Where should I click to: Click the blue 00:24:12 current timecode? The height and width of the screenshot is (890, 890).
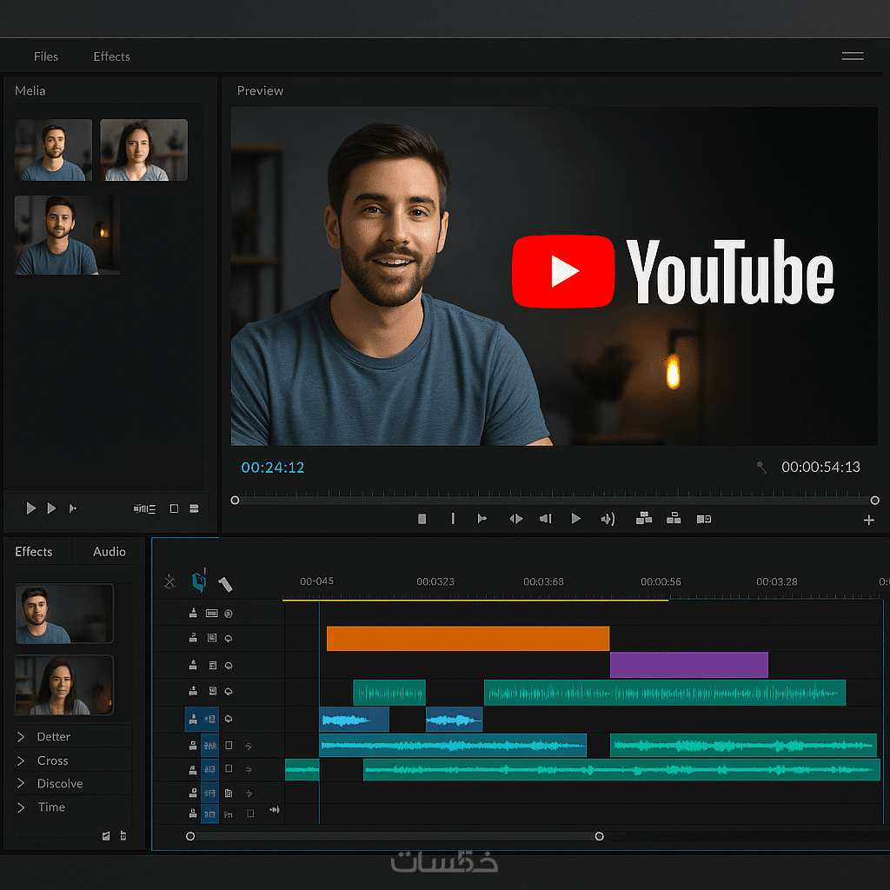272,467
